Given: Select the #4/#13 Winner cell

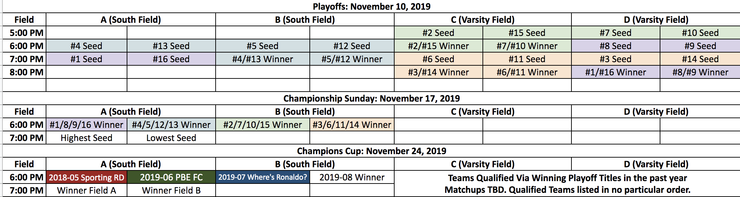Looking at the screenshot, I should coord(263,59).
